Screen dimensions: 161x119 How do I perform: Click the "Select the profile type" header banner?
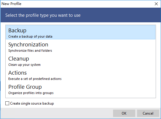(80, 15)
